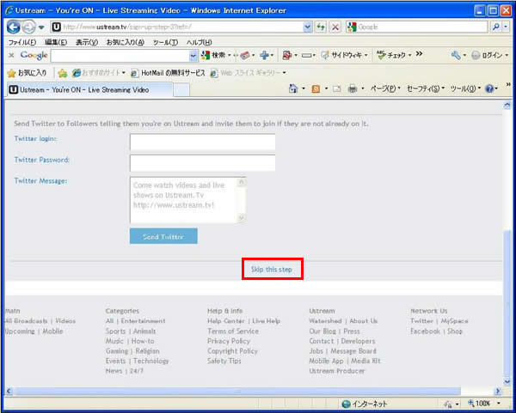
Task: Click the Google toolbar wrench settings icon
Action: pyautogui.click(x=456, y=55)
